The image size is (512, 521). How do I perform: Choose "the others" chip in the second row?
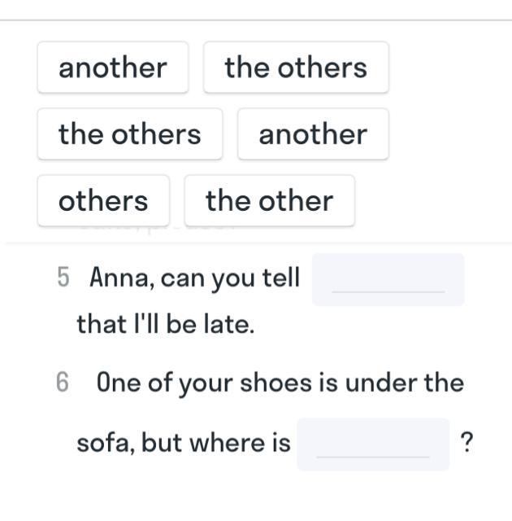[129, 134]
